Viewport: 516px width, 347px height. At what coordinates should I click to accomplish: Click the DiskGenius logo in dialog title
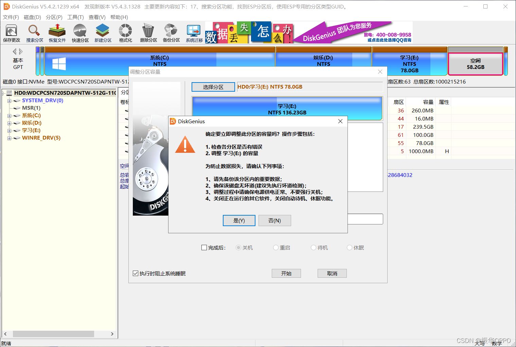point(173,121)
